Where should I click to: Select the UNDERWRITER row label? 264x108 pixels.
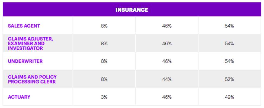click(x=25, y=61)
